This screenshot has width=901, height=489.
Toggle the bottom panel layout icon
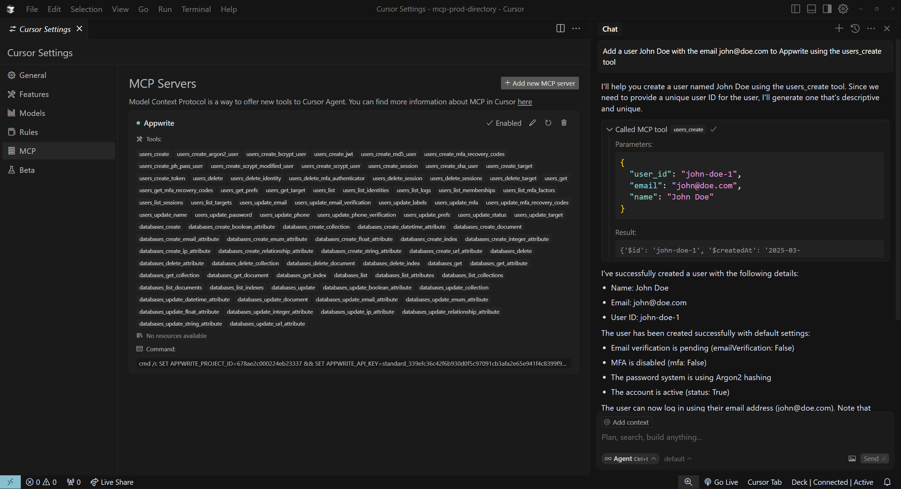[x=811, y=9]
